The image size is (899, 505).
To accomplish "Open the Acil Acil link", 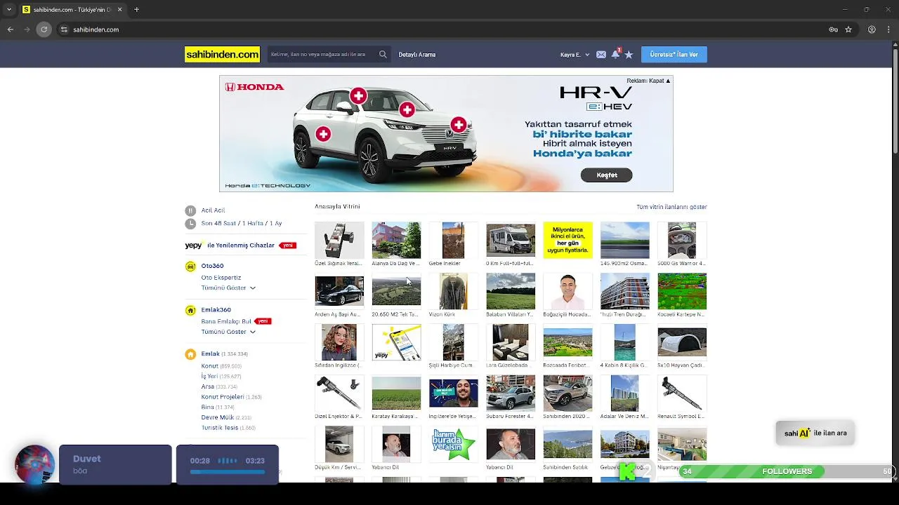I will click(213, 210).
